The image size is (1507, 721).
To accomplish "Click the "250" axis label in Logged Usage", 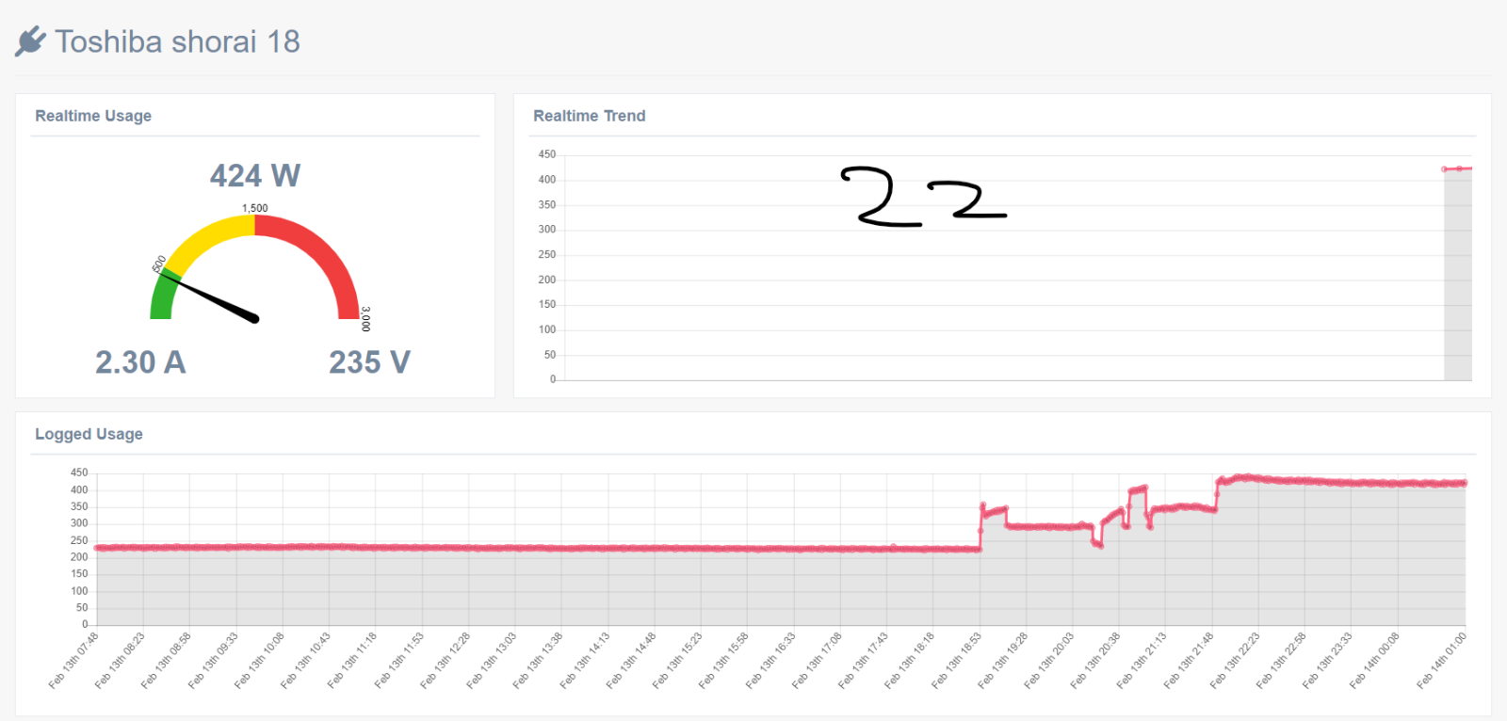I will tap(79, 540).
